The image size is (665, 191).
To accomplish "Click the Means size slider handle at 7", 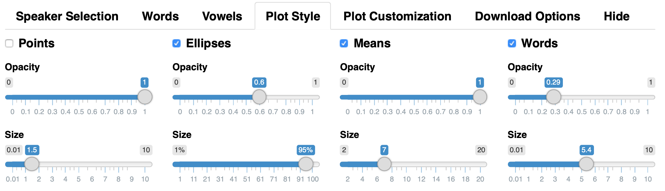I will [384, 164].
